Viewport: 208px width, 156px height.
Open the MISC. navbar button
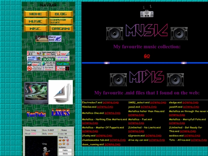point(36,29)
